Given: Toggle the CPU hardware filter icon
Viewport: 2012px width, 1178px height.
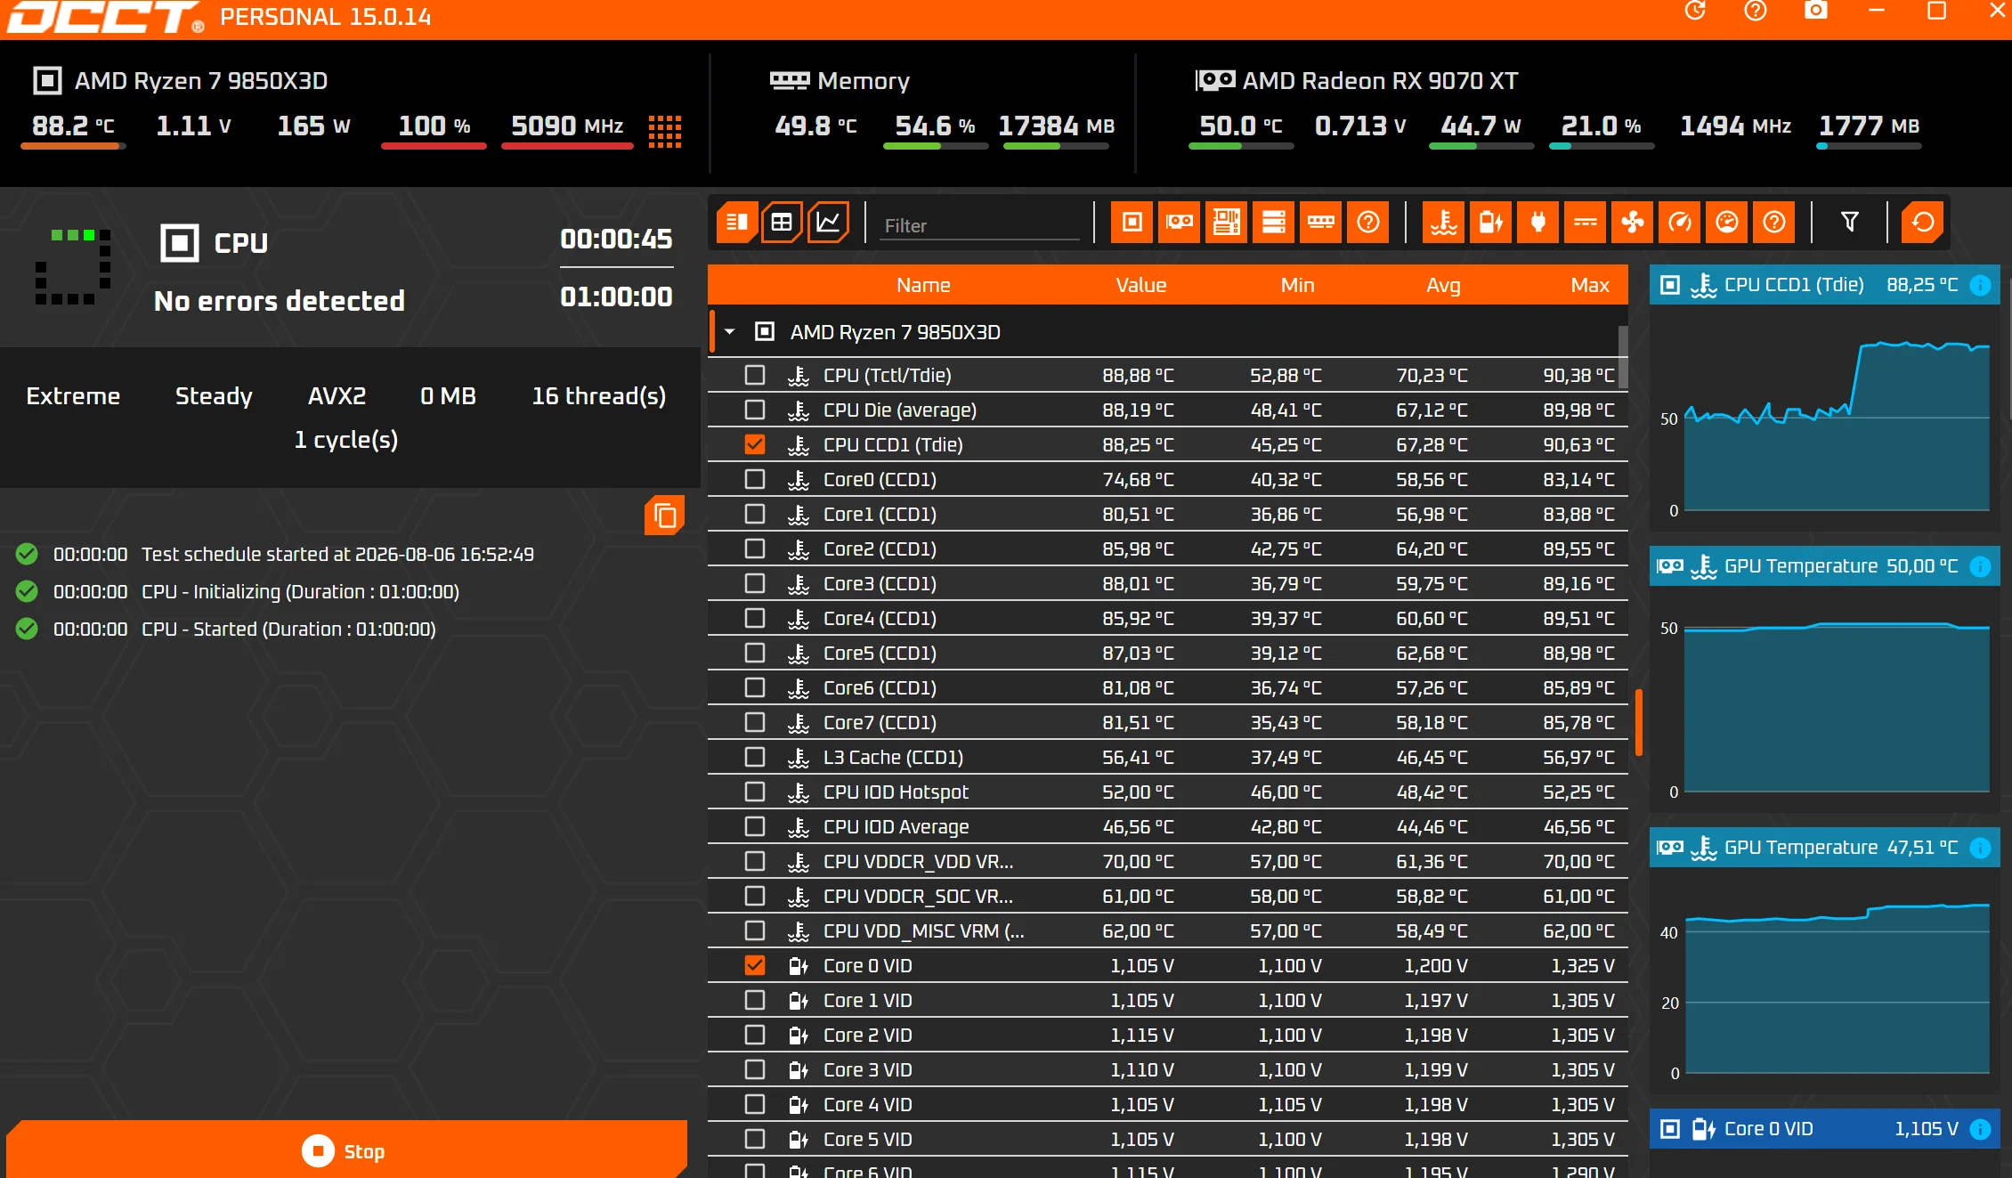Looking at the screenshot, I should (x=1132, y=223).
